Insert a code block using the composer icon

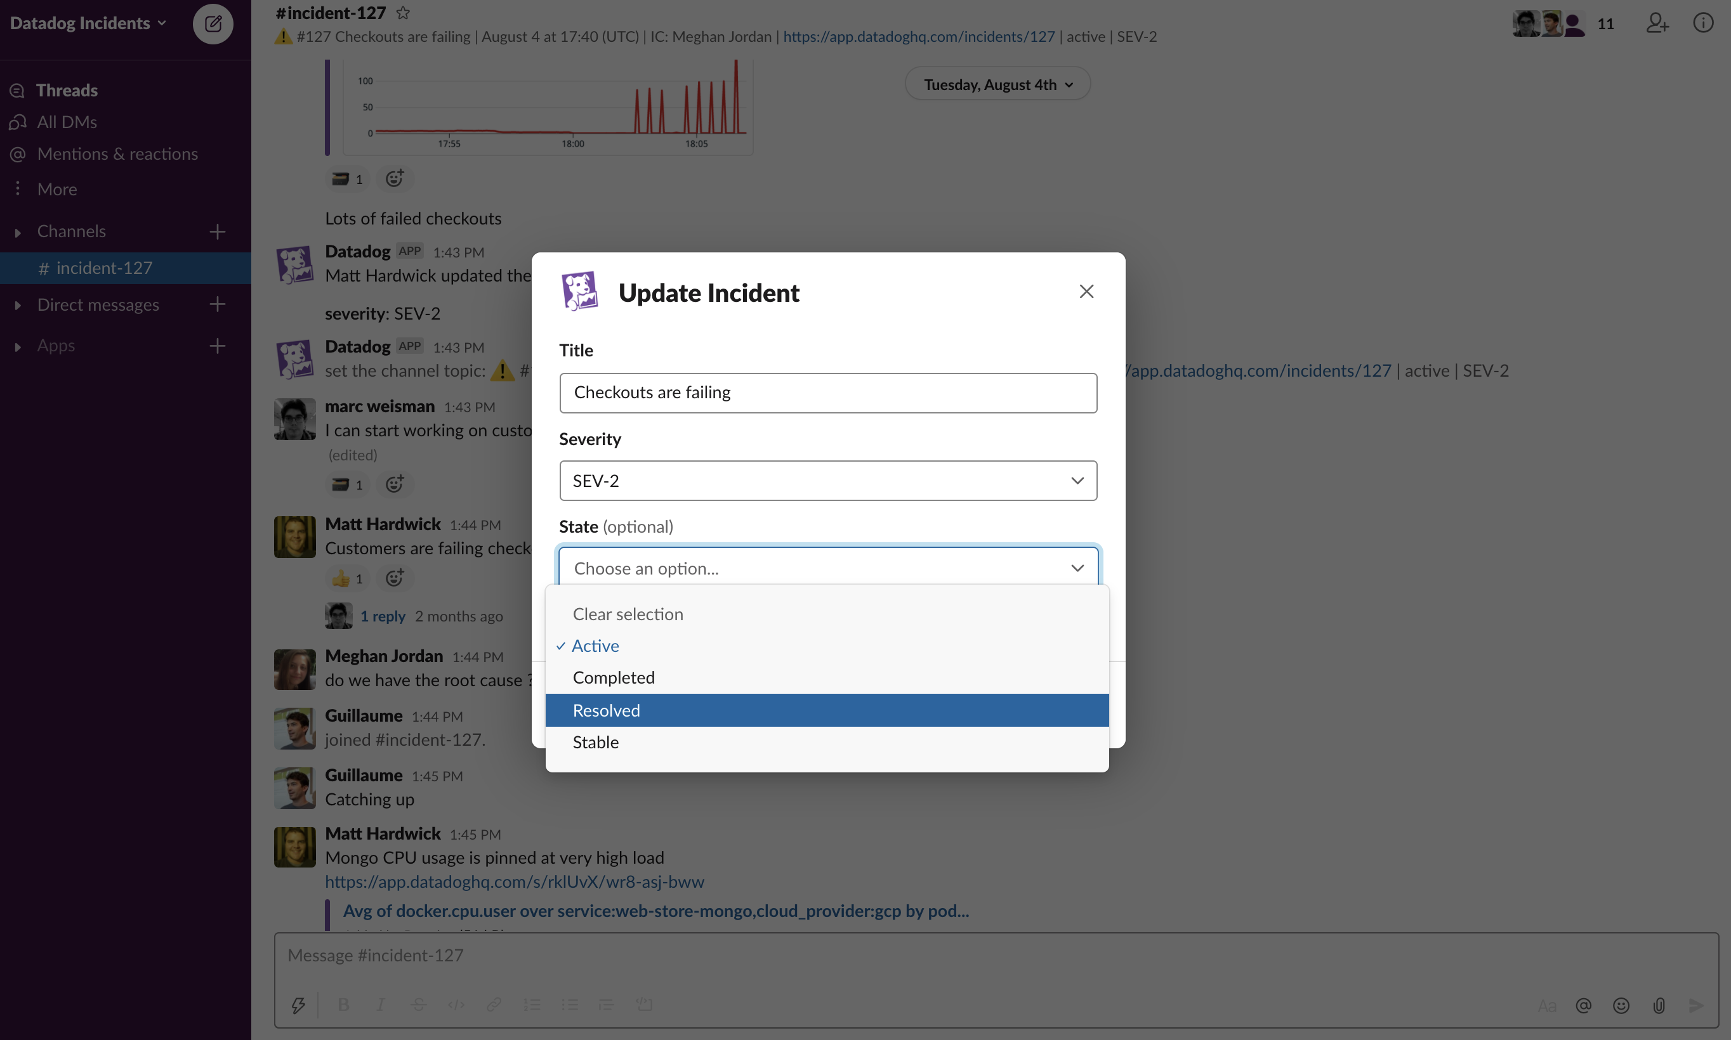click(x=644, y=1005)
